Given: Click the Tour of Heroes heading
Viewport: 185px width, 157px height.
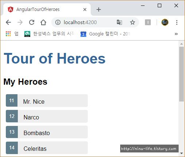Looking at the screenshot, I should [x=55, y=58].
